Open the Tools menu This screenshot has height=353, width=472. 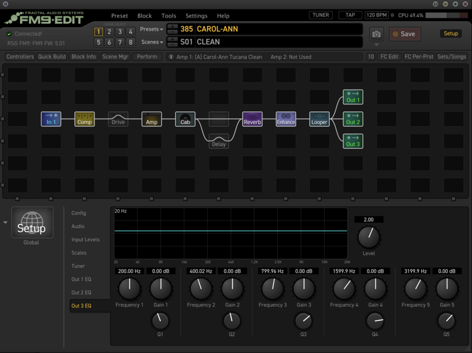click(169, 16)
